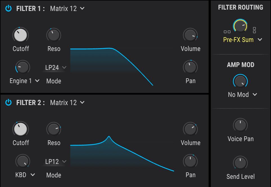271x187 pixels.
Task: Click the Amp Mod knob
Action: 240,81
